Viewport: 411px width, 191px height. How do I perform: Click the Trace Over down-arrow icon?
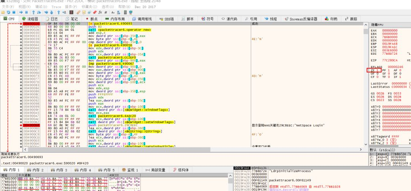[51, 12]
